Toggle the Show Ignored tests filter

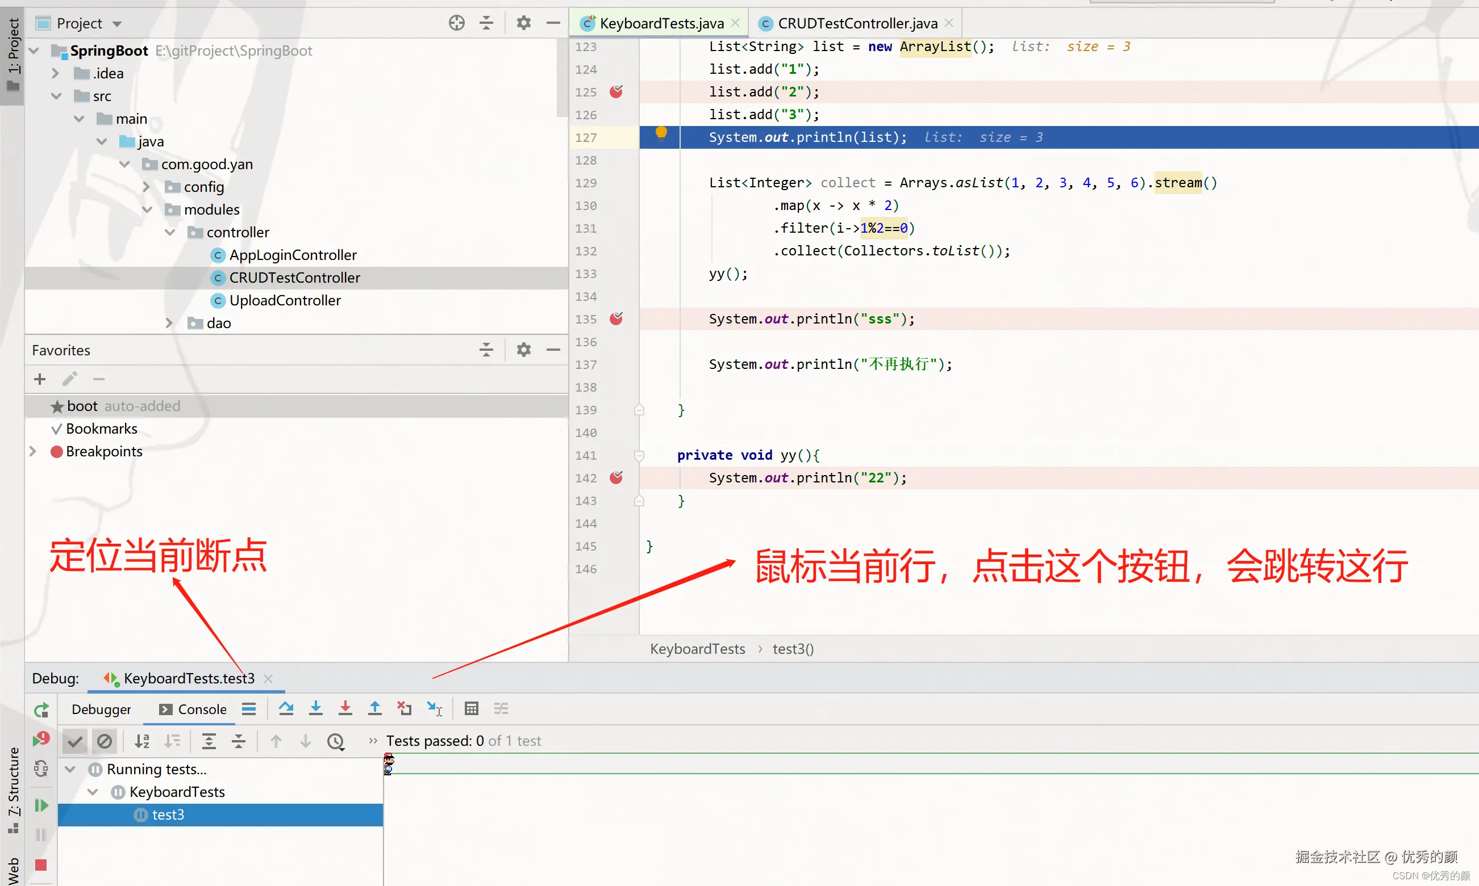(105, 741)
